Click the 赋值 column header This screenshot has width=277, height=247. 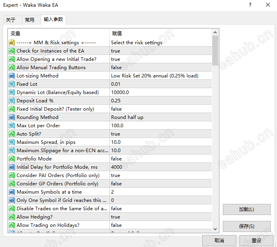(160, 33)
